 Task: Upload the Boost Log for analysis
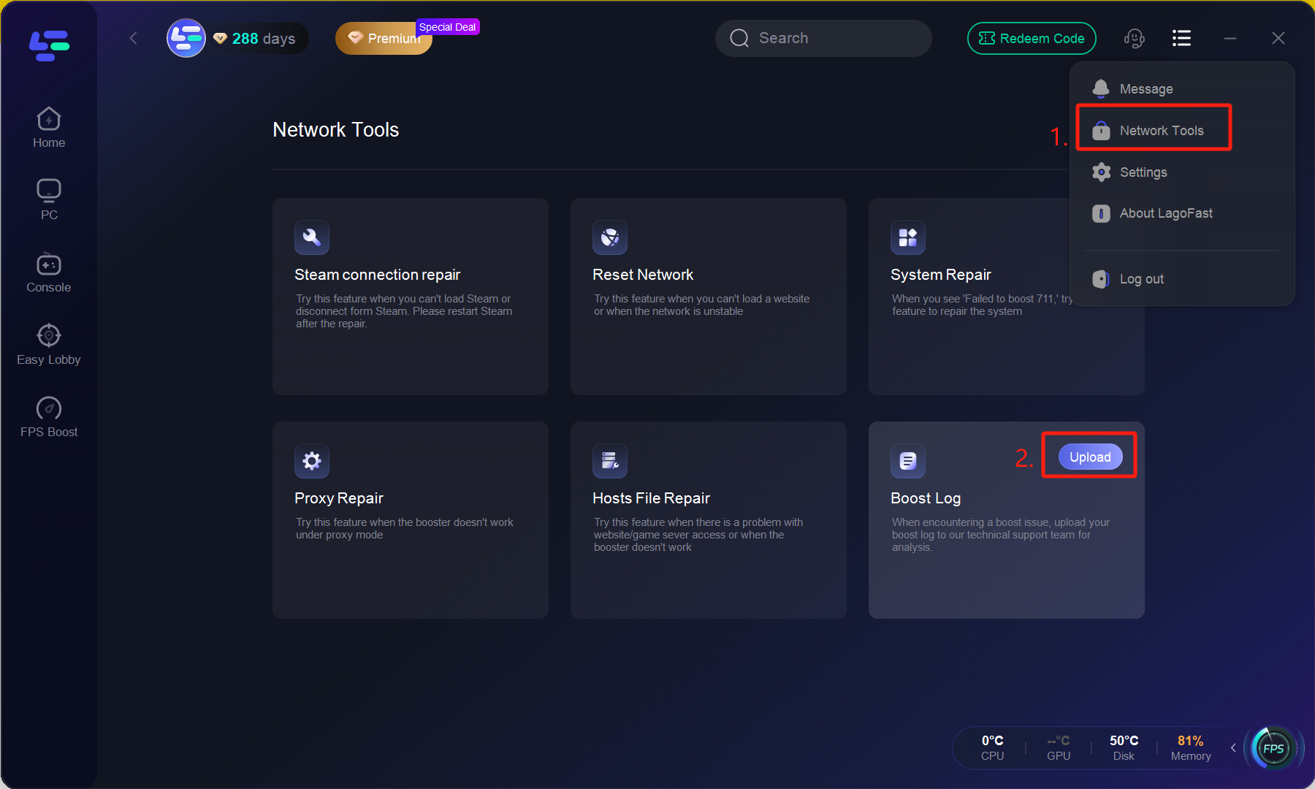tap(1089, 456)
